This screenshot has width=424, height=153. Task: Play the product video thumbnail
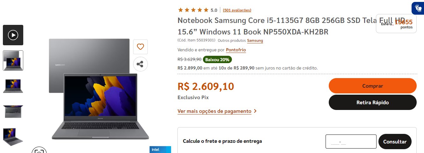(13, 35)
